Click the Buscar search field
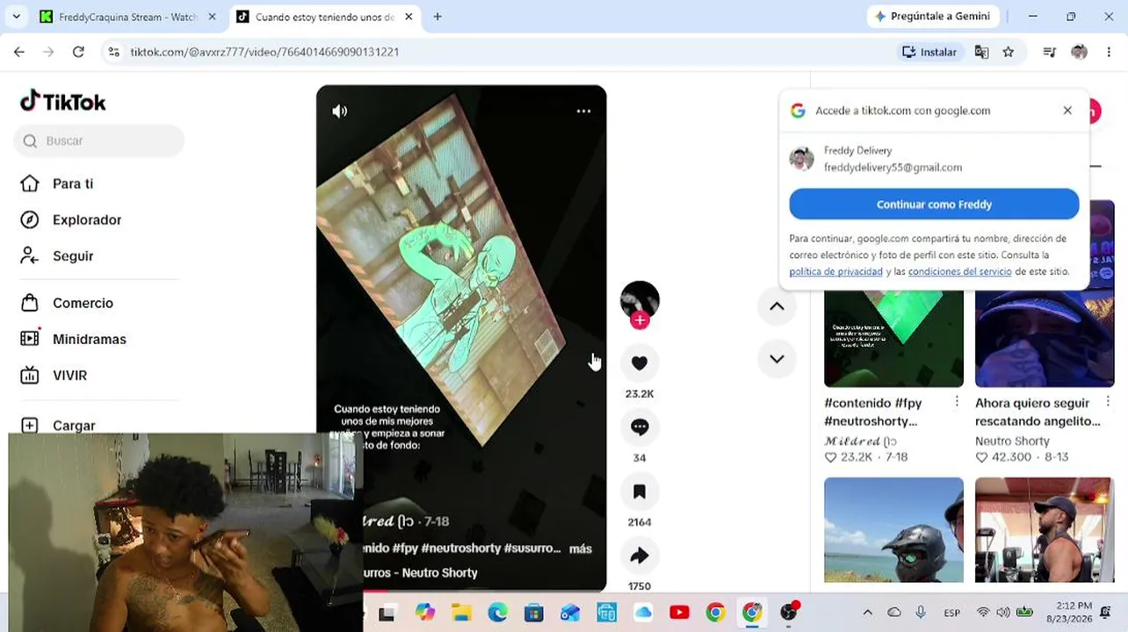 point(99,140)
